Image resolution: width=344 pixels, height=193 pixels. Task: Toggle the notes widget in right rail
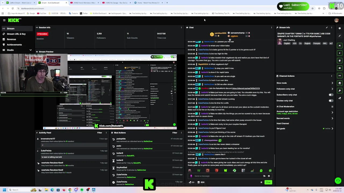340,61
